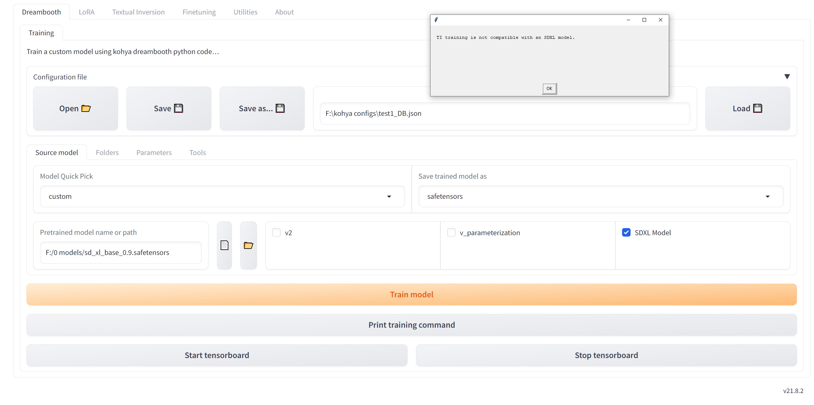Viewport: 814px width, 405px height.
Task: Click the Open folder icon button
Action: tap(75, 108)
